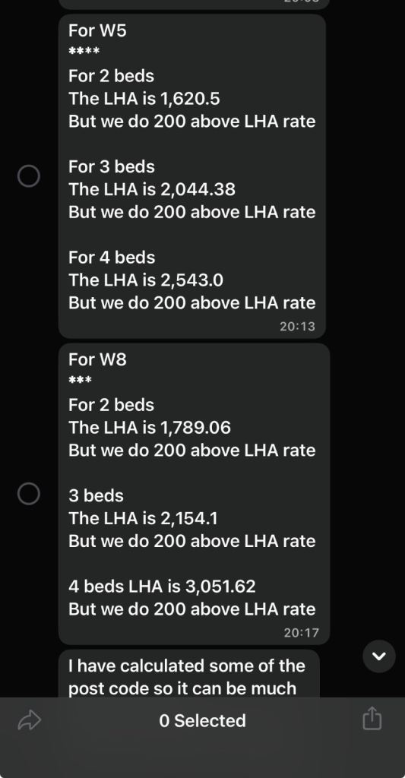Image resolution: width=405 pixels, height=778 pixels.
Task: Tap the line LHA is 1,620.5
Action: coord(144,99)
